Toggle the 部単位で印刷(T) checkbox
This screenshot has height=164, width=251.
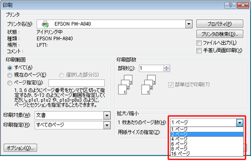click(x=171, y=85)
